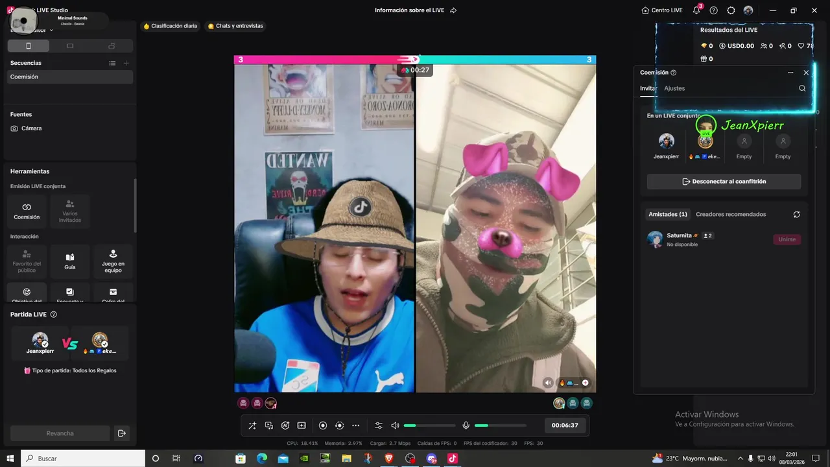Open Brave browser from the taskbar

click(388, 458)
